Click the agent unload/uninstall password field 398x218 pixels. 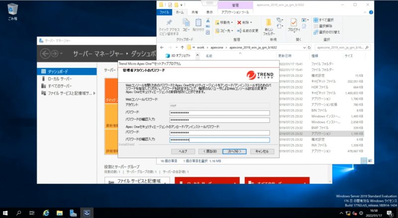(x=219, y=133)
